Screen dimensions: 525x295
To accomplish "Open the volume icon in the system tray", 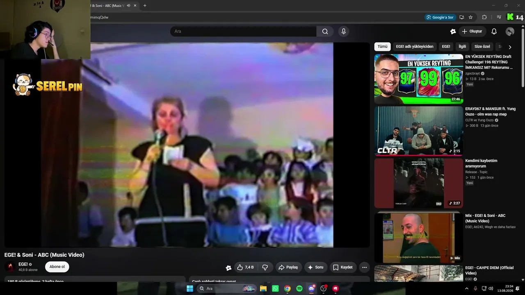I will pos(491,288).
